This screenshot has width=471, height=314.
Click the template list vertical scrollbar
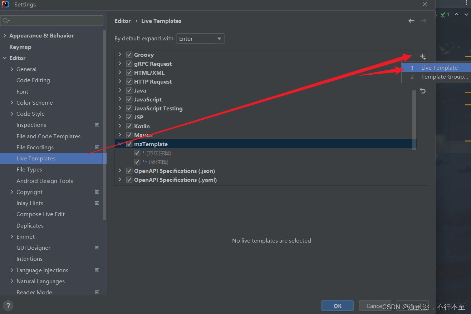[414, 120]
